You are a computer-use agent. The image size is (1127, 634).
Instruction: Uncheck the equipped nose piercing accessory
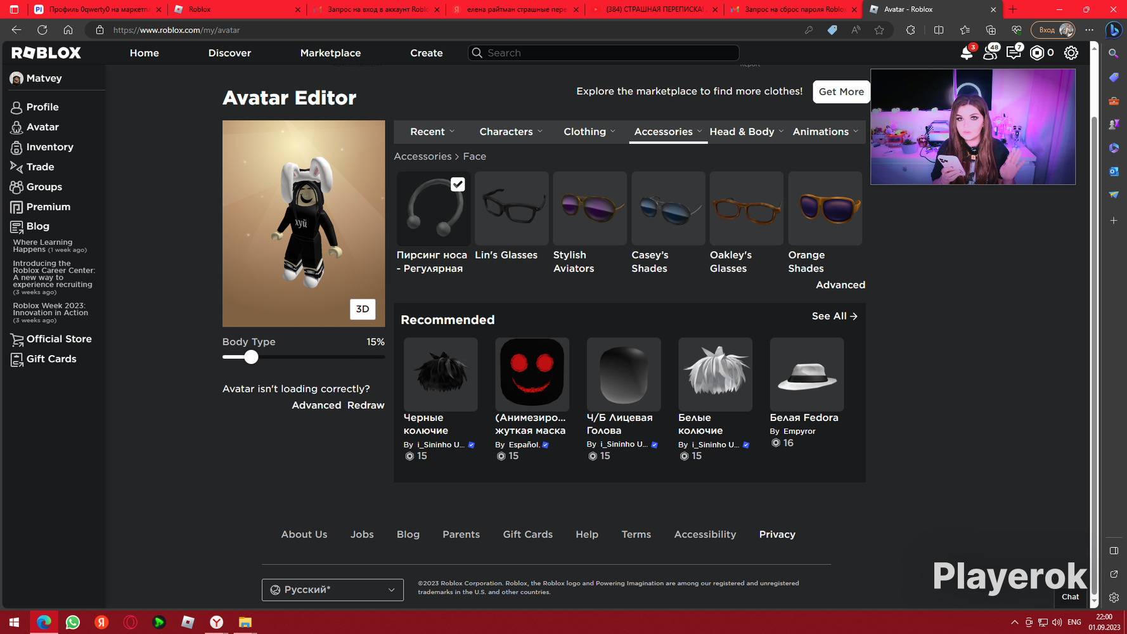[458, 184]
